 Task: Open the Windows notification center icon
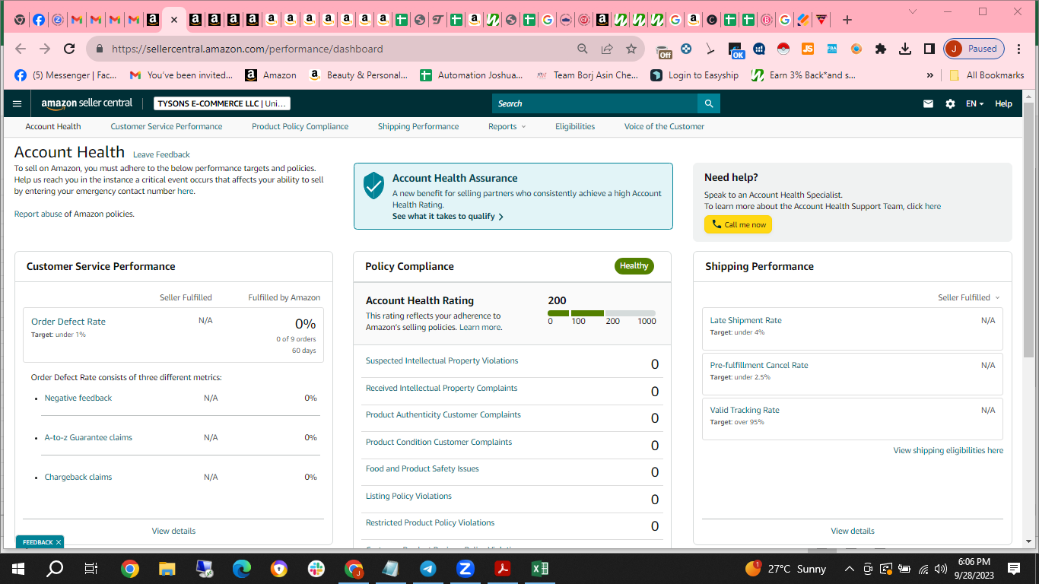(1014, 568)
